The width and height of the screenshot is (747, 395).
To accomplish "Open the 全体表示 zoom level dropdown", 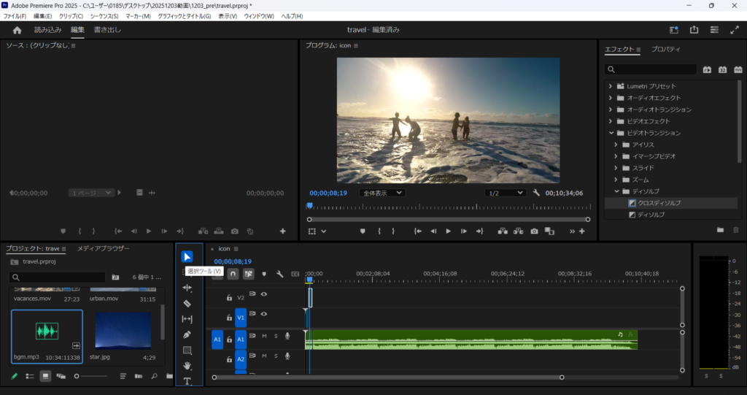I will pos(382,193).
